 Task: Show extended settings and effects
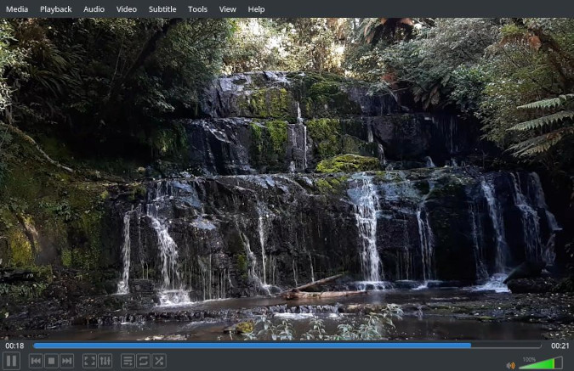(105, 361)
